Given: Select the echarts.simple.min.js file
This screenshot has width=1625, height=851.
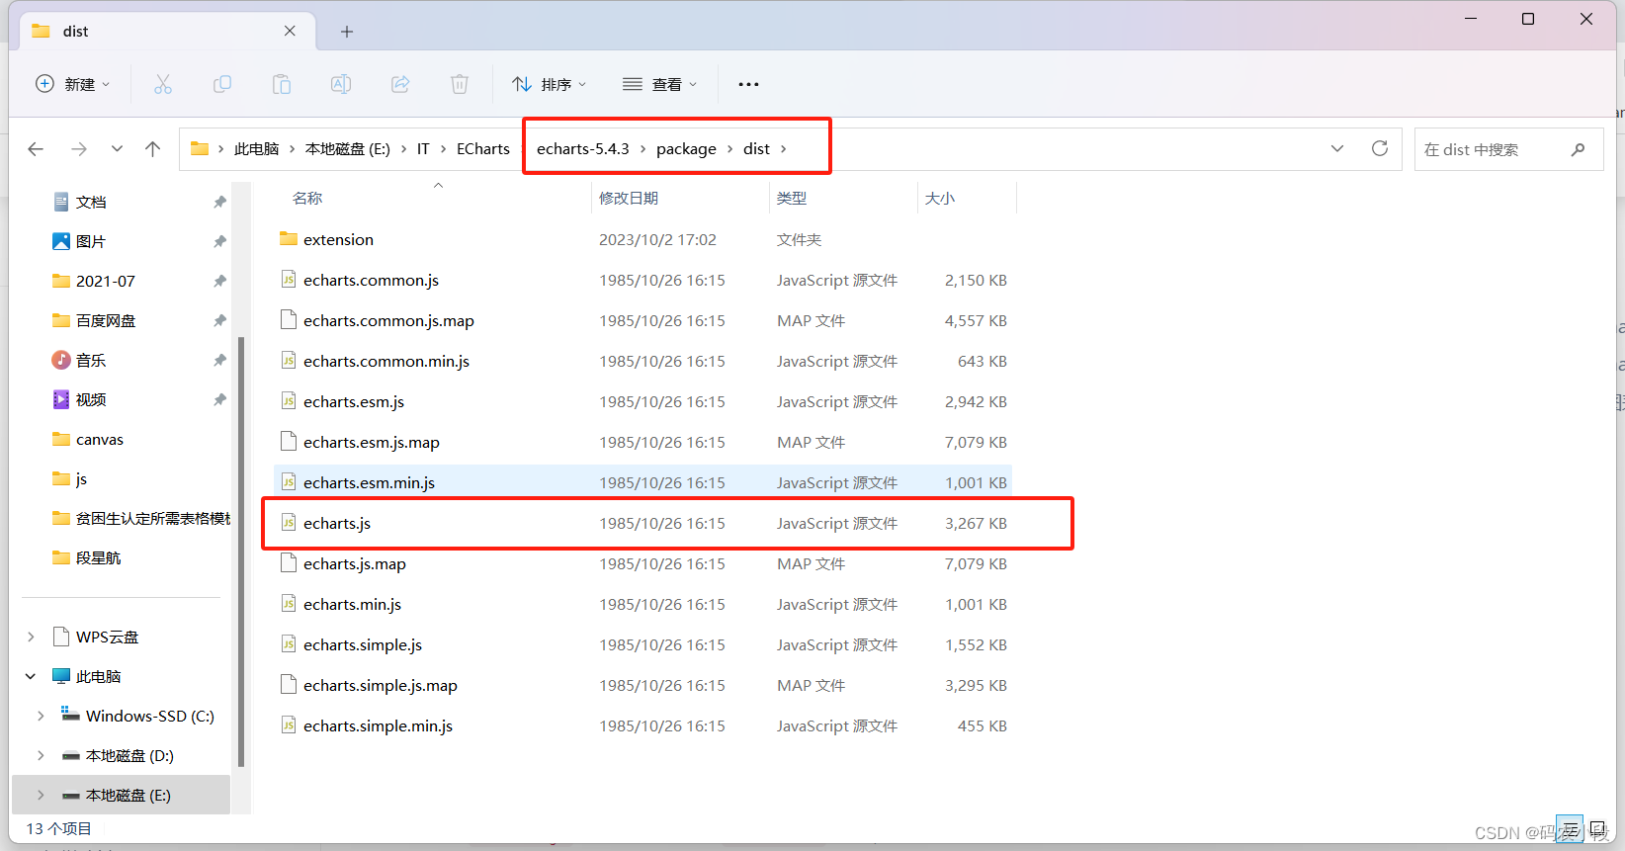Looking at the screenshot, I should tap(643, 725).
